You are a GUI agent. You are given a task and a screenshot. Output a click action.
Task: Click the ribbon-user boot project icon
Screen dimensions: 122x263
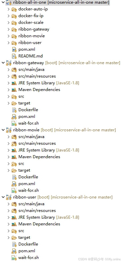9,197
